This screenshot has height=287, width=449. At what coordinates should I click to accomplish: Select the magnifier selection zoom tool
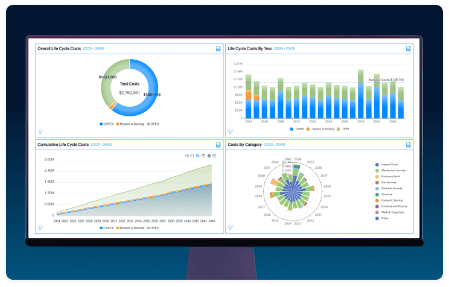click(x=197, y=156)
